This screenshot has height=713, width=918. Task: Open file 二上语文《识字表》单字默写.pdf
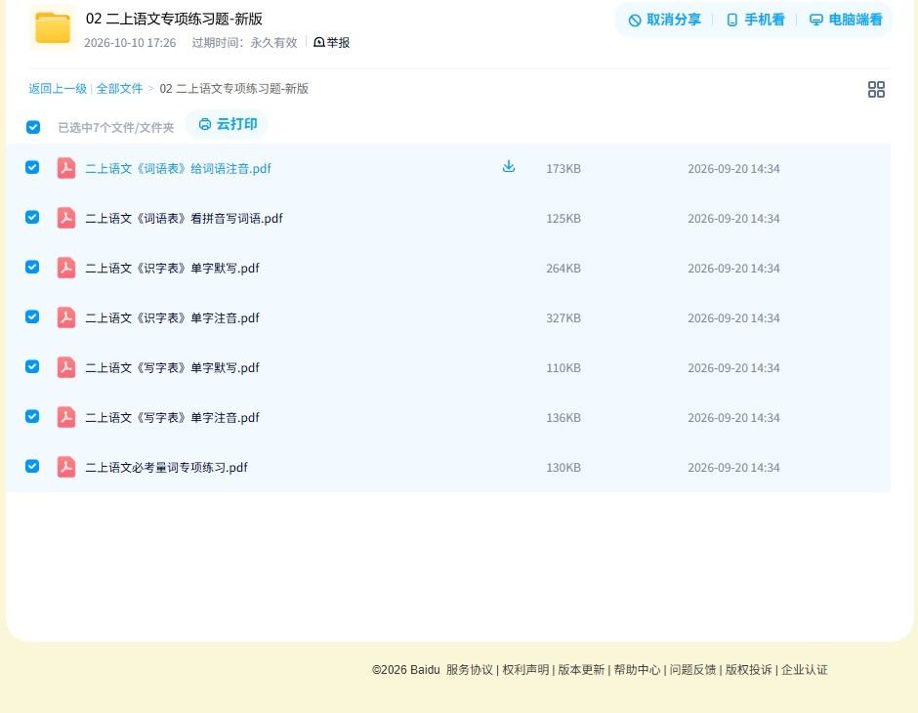172,268
